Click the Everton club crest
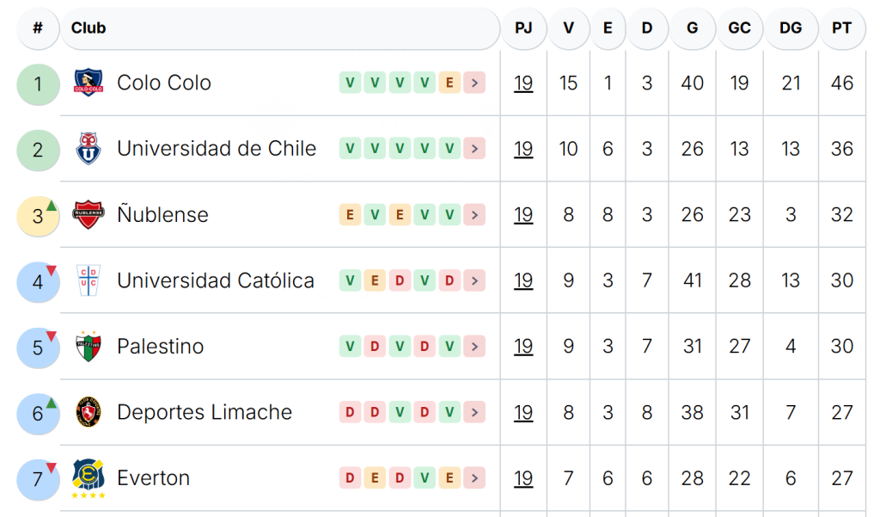This screenshot has height=517, width=880. pos(89,478)
